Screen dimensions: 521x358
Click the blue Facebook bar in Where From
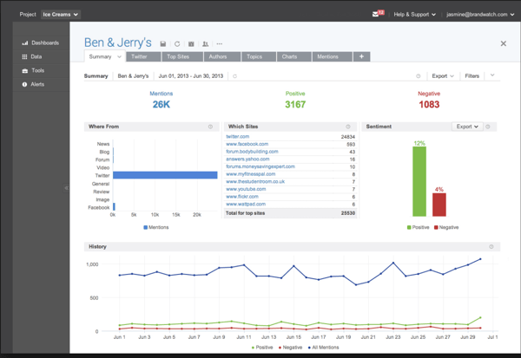114,206
